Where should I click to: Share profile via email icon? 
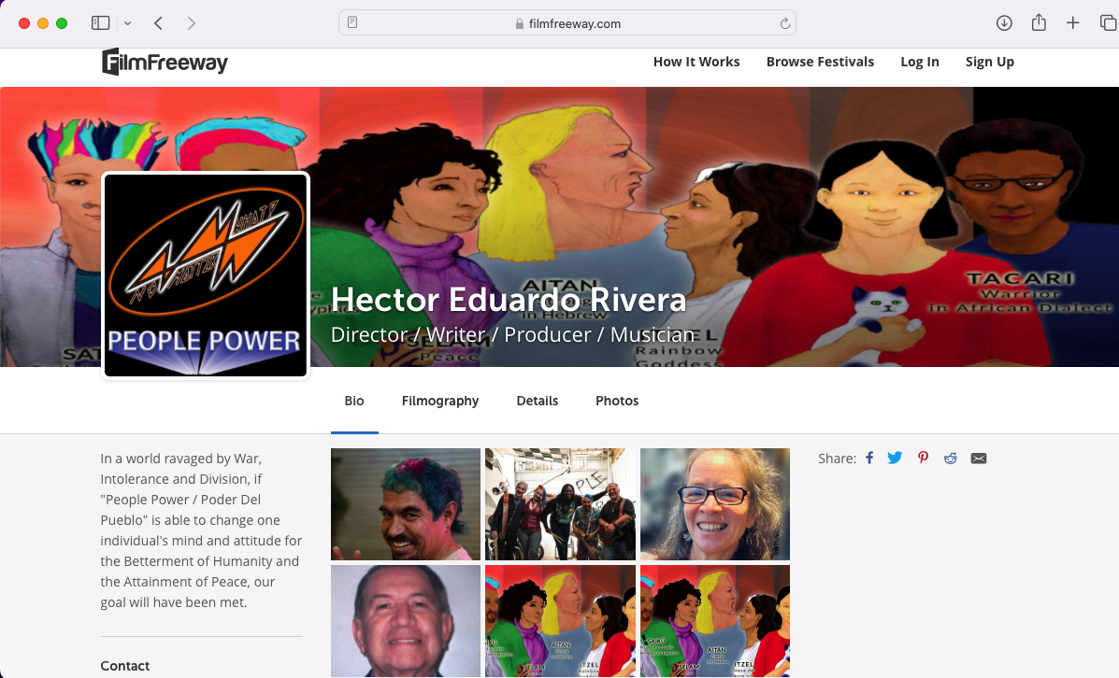[979, 459]
